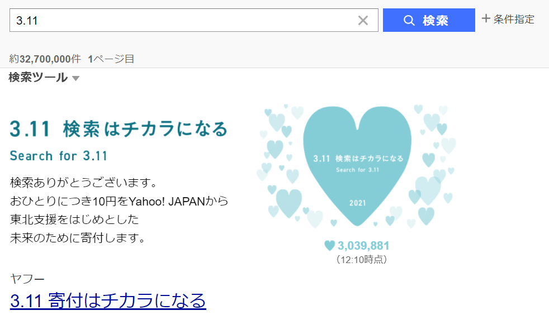Viewport: 549px width, 315px height.
Task: Click the dropdown arrow beside 検索ツール
Action: [75, 78]
